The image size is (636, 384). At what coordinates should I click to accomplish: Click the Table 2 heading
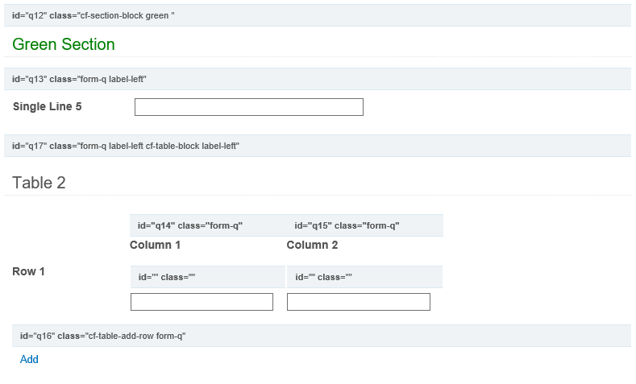coord(39,183)
